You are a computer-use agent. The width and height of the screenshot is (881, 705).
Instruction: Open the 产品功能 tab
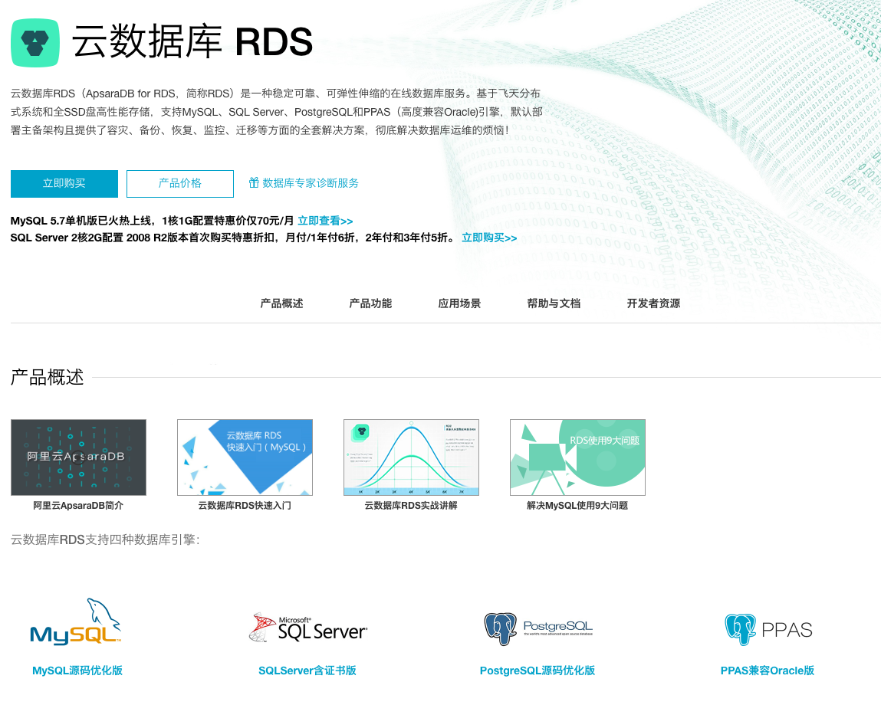coord(370,303)
